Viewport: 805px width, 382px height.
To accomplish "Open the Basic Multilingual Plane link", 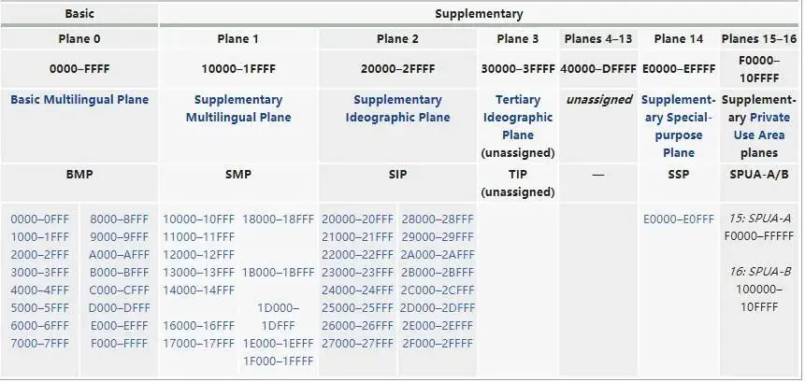I will [x=79, y=100].
